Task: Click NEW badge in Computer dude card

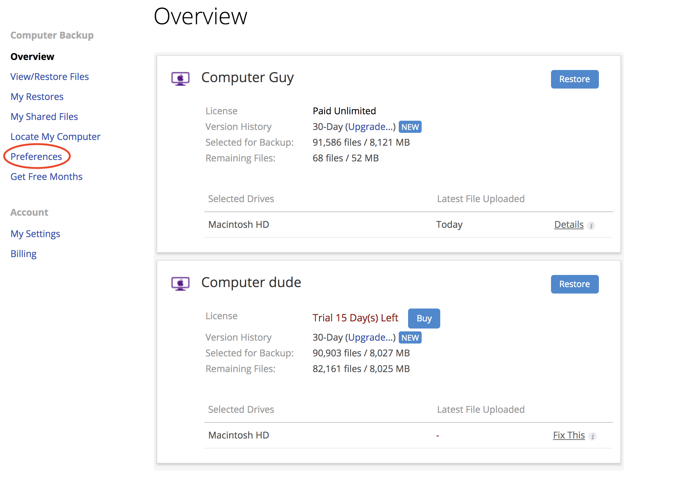Action: click(x=410, y=337)
